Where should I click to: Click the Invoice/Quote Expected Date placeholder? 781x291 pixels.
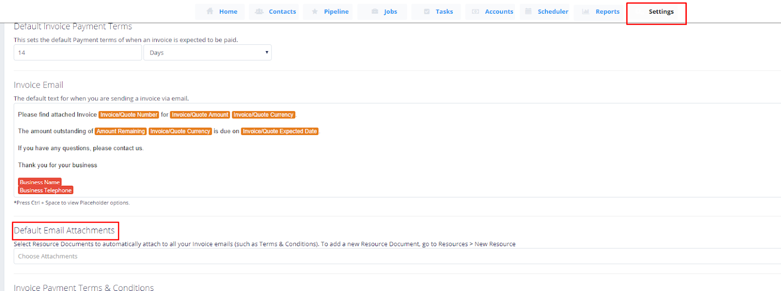[x=280, y=132]
